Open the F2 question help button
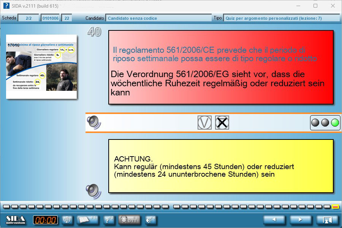 click(108, 220)
